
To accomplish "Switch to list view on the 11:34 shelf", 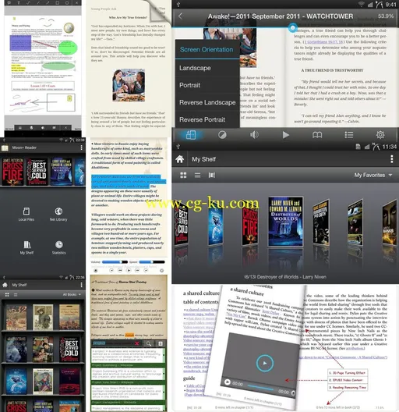I will [x=197, y=176].
